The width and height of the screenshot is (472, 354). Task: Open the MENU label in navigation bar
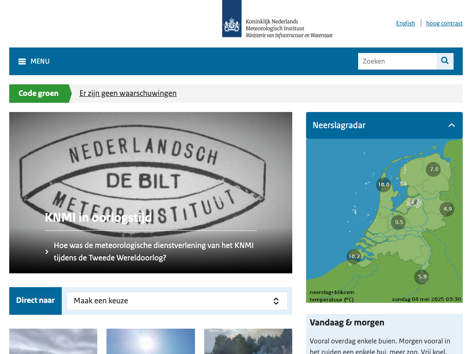40,61
